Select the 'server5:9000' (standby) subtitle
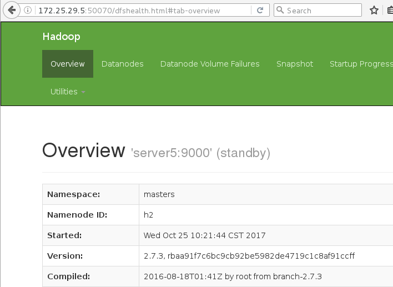Image resolution: width=393 pixels, height=287 pixels. coord(200,153)
